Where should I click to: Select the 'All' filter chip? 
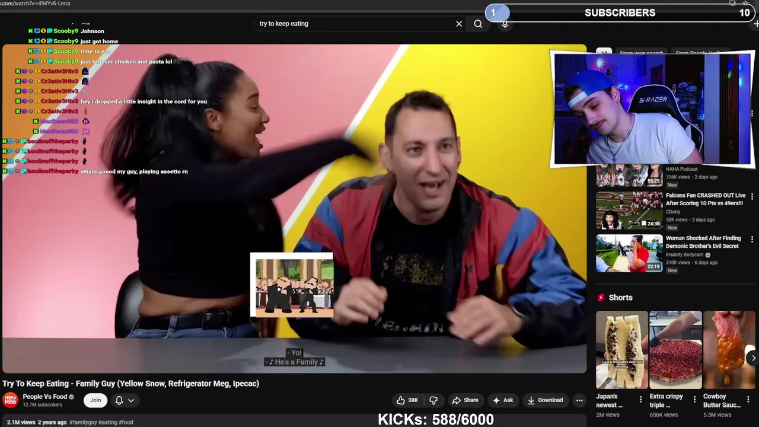[604, 53]
